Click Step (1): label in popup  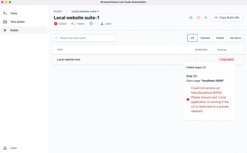192,76
